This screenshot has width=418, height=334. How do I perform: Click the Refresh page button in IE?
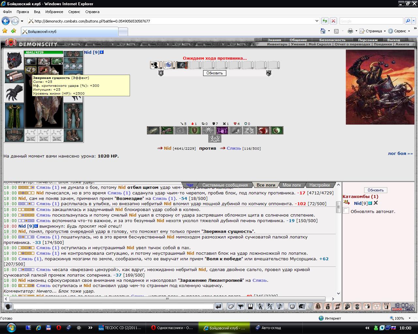click(x=325, y=21)
